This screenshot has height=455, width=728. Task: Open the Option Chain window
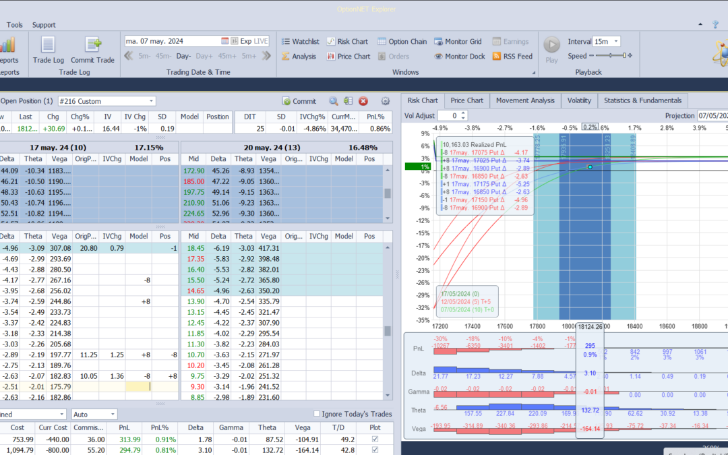402,41
